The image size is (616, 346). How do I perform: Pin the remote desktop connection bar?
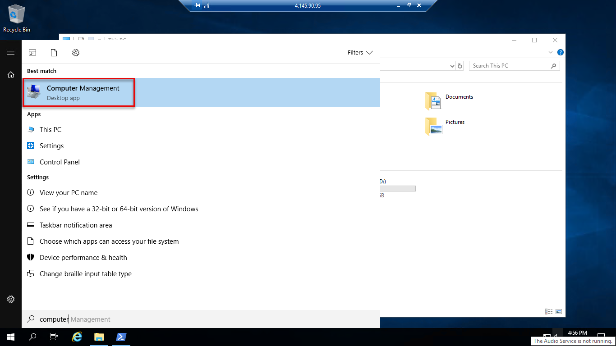(198, 5)
